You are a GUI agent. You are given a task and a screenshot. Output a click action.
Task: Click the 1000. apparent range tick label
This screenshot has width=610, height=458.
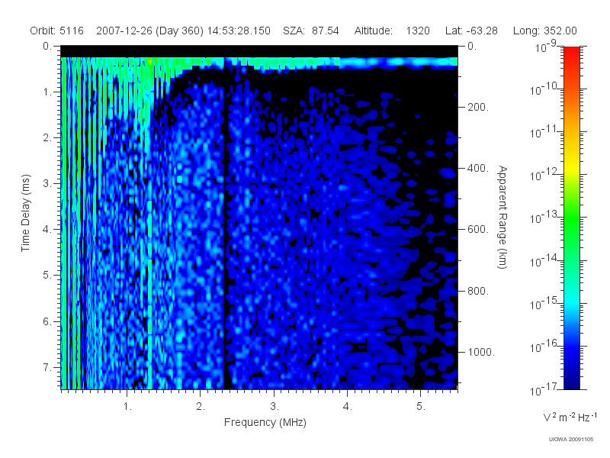tap(481, 352)
